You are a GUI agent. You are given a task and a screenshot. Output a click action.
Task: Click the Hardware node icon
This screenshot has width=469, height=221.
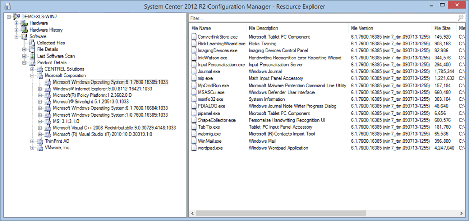24,23
